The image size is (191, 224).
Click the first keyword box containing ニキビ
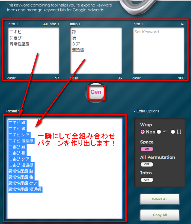[34, 50]
